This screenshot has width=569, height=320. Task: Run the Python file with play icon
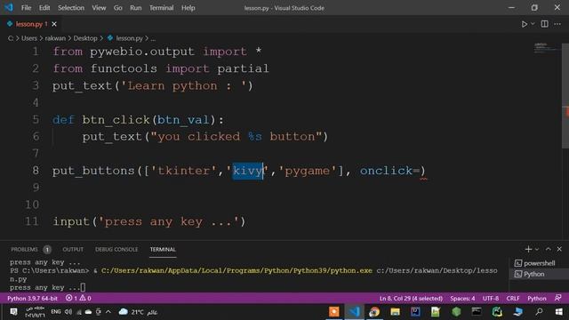pos(524,24)
